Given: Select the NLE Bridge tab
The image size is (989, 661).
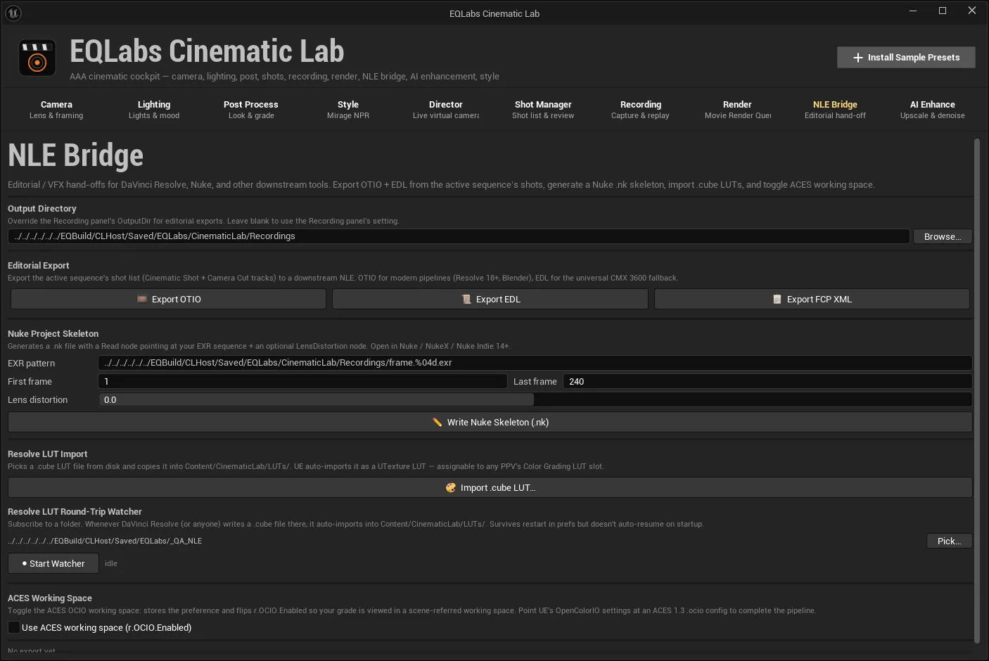Looking at the screenshot, I should click(835, 110).
